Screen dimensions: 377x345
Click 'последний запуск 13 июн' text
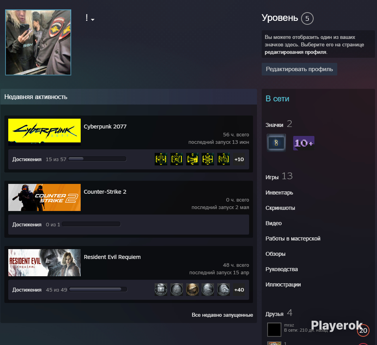click(218, 142)
